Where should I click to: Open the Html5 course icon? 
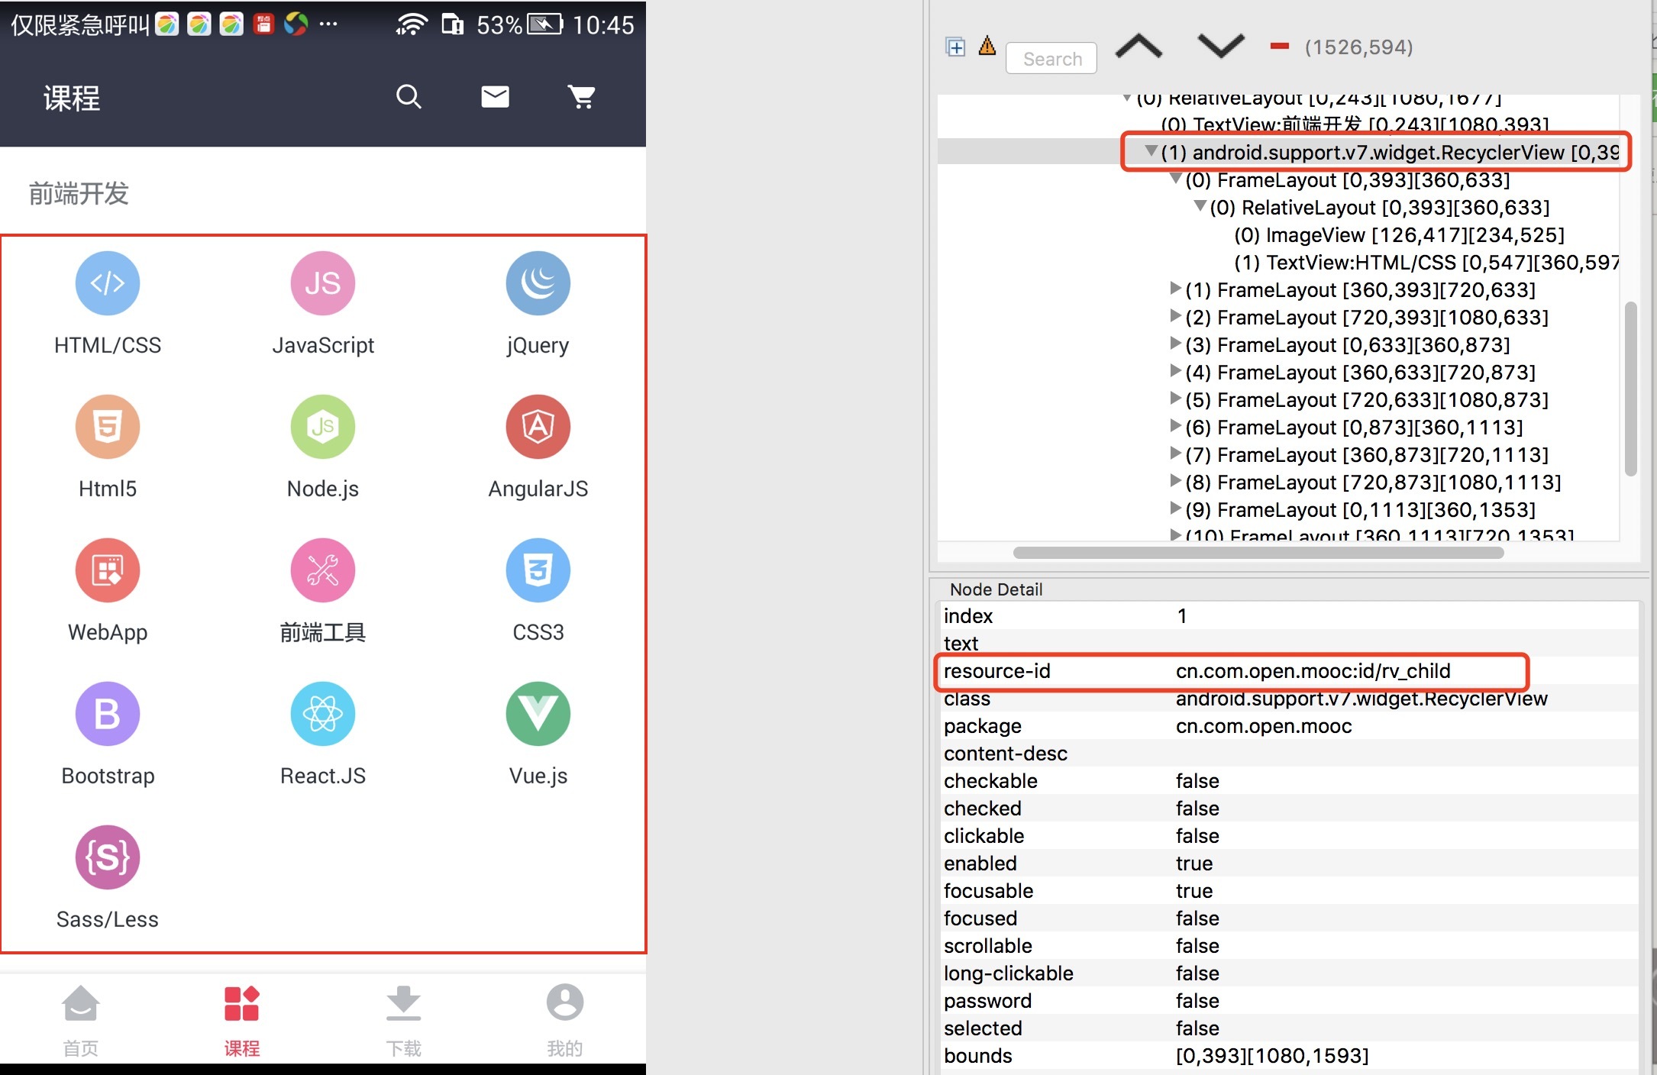tap(108, 427)
